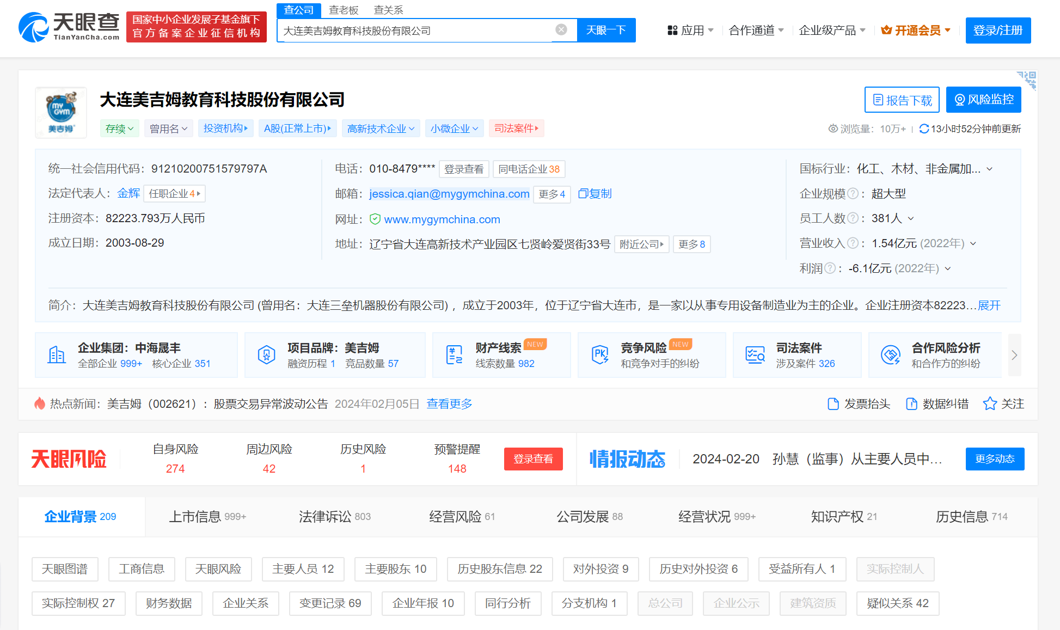Click the 财产线索 card icon
1060x630 pixels.
[454, 355]
